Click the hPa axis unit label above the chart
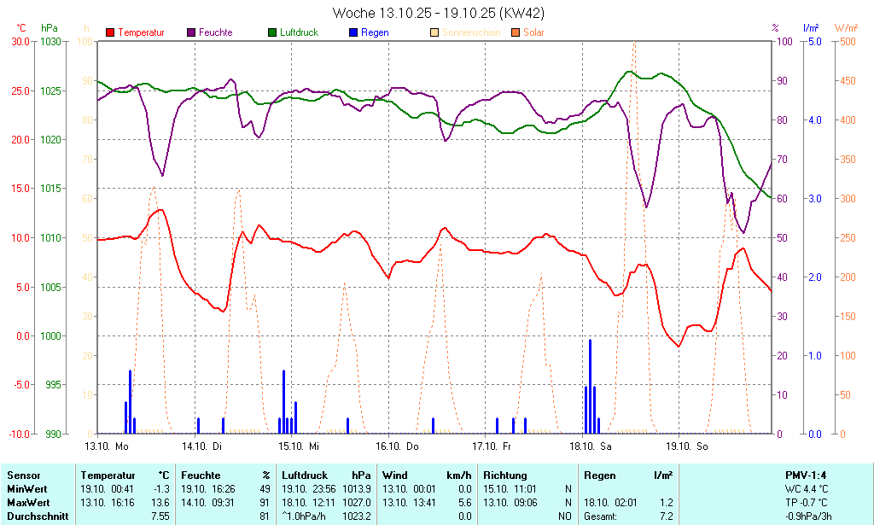Screen dimensions: 874x525 pyautogui.click(x=49, y=28)
